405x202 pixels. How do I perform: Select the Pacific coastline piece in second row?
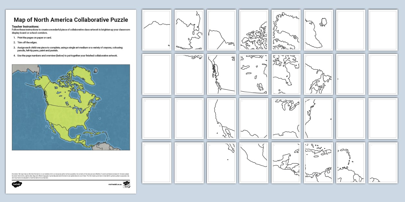coord(222,74)
